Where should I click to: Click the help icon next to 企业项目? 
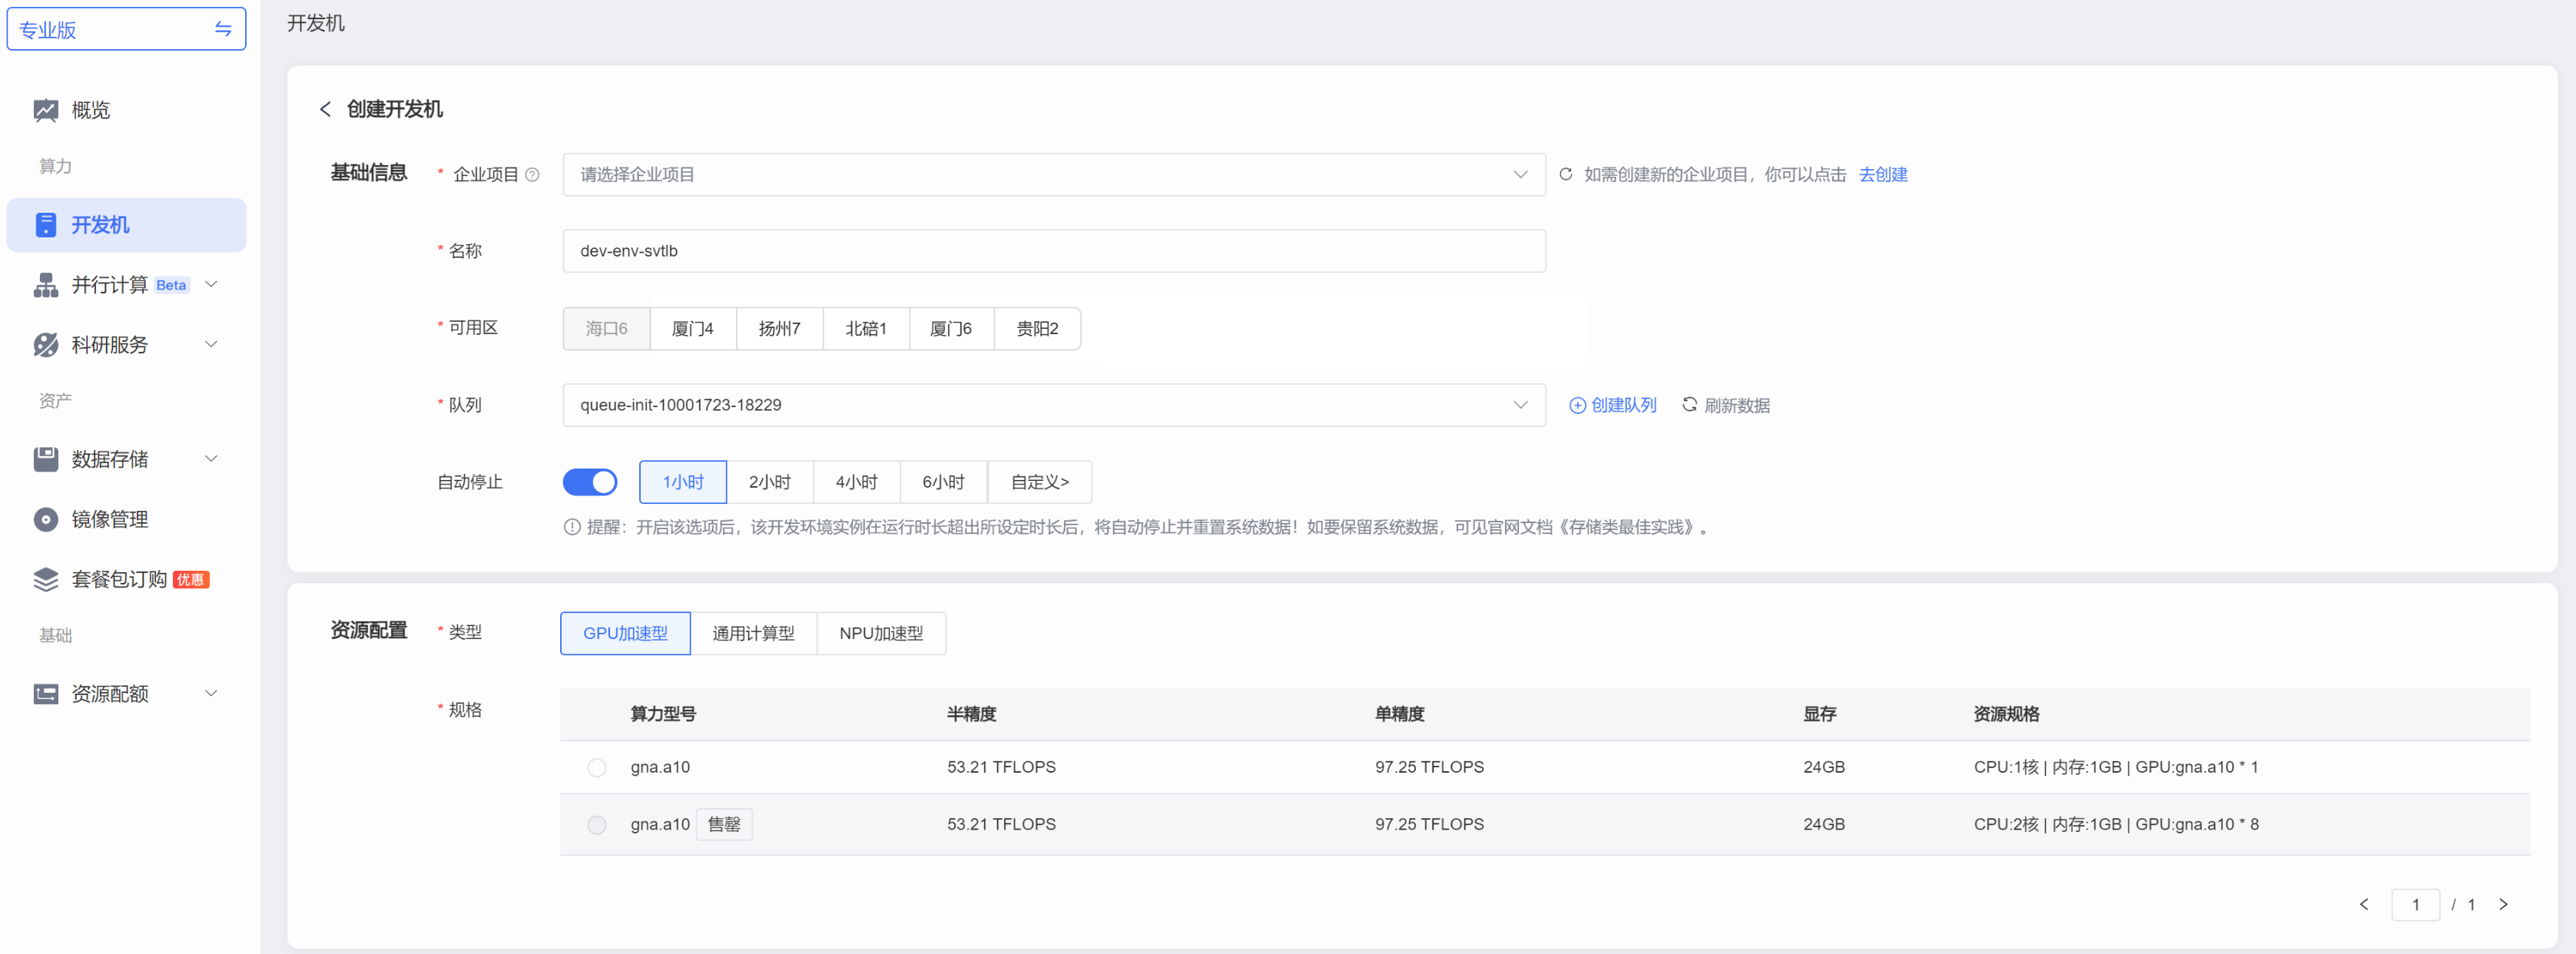click(532, 174)
